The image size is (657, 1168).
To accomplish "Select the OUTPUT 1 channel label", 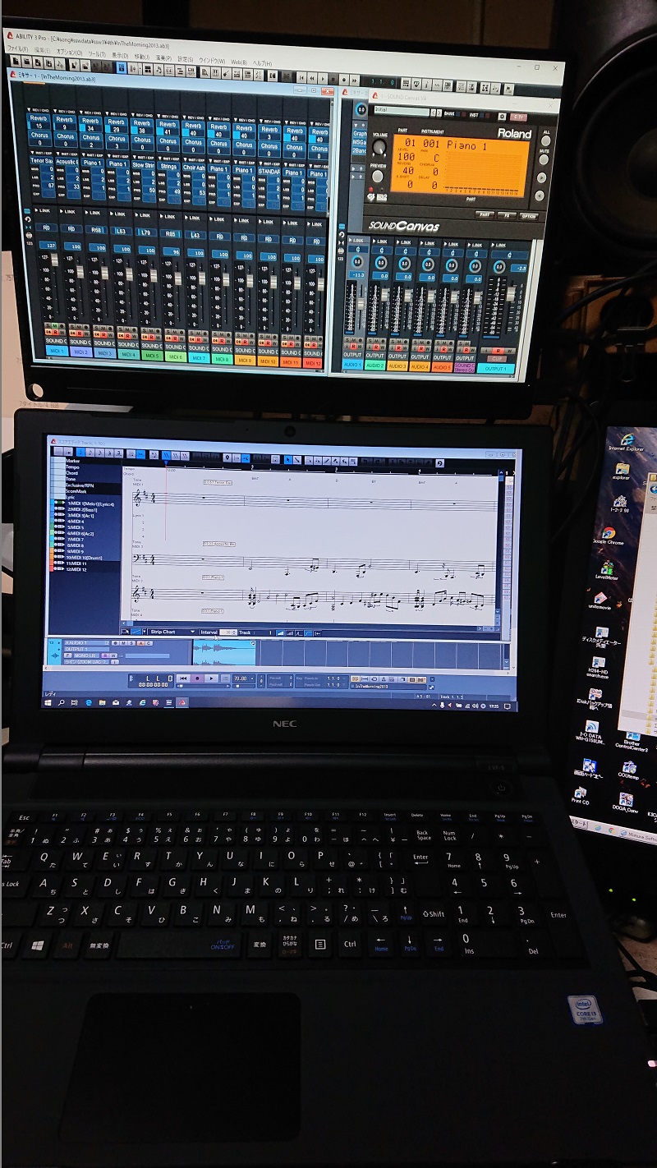I will pyautogui.click(x=494, y=369).
